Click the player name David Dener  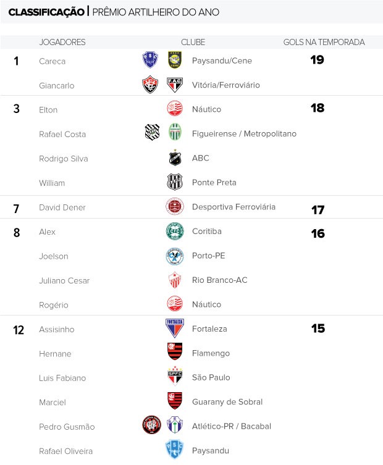62,207
